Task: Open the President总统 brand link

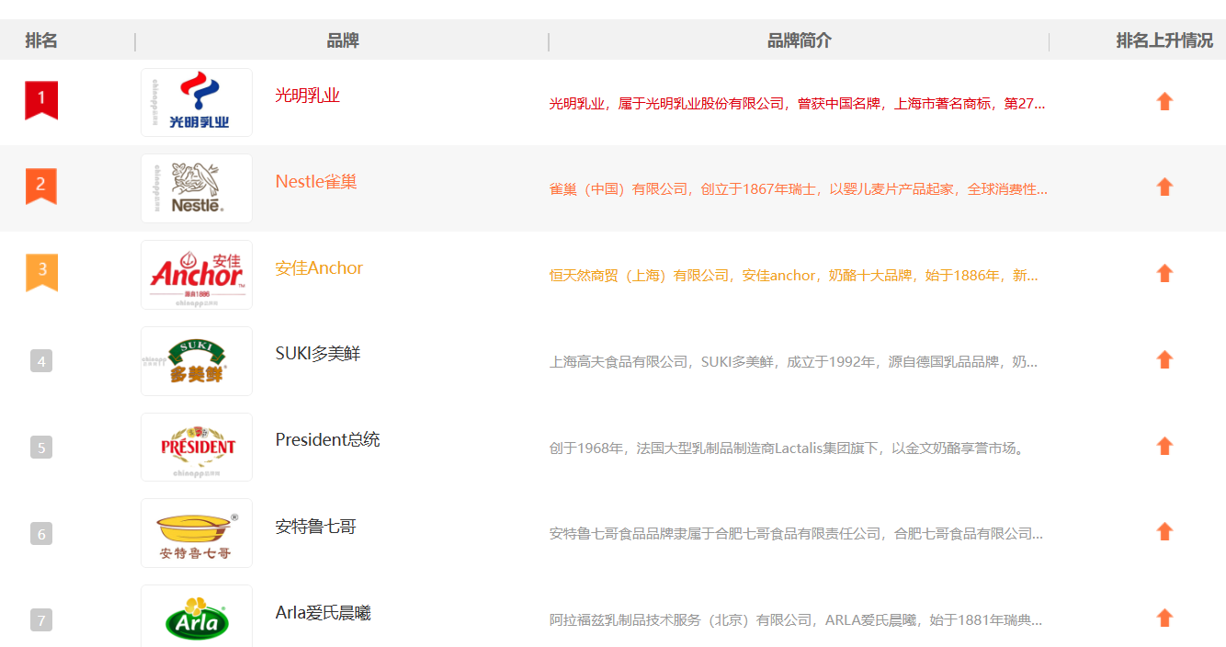Action: (328, 439)
